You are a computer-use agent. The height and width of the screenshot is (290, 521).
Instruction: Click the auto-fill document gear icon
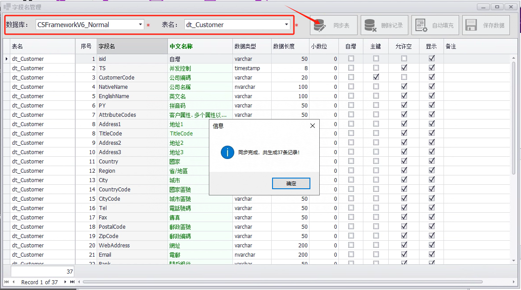pyautogui.click(x=421, y=25)
